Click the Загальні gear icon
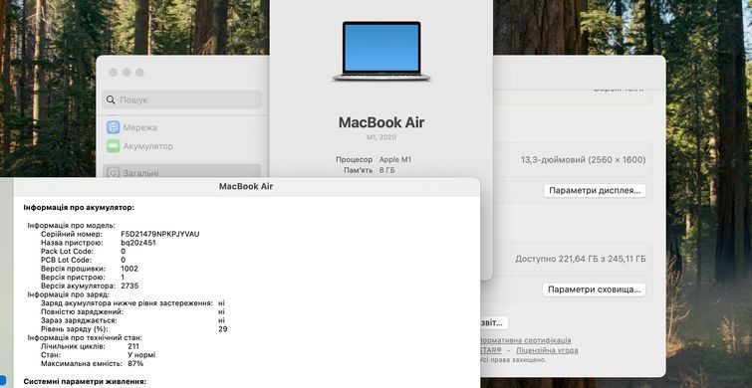The image size is (752, 388). [114, 172]
